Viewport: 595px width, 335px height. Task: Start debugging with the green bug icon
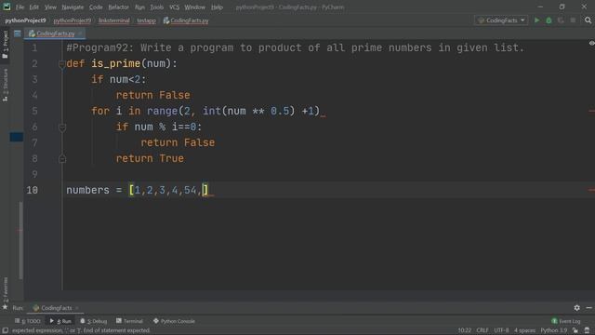(549, 20)
